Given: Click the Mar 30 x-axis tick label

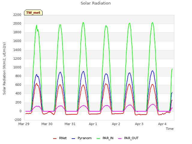Looking at the screenshot, I should [47, 124].
